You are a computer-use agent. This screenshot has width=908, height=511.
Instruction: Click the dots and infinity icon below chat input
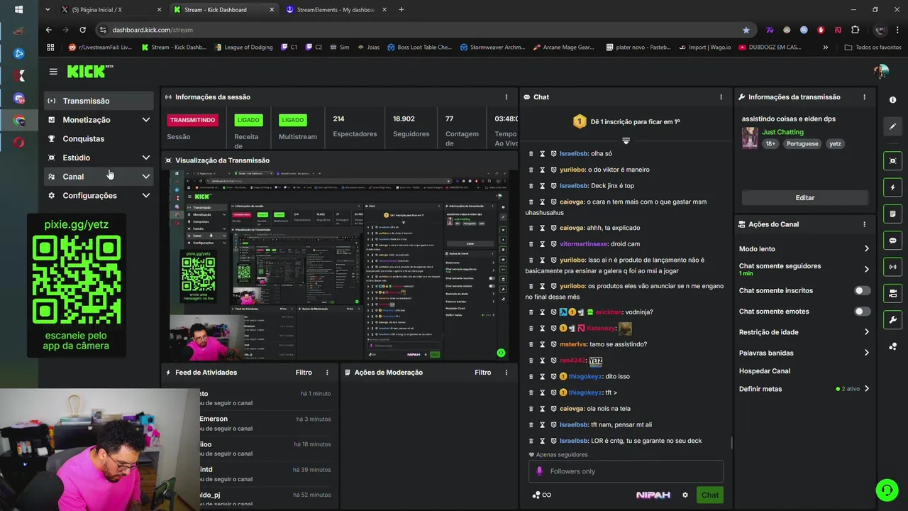pyautogui.click(x=541, y=495)
